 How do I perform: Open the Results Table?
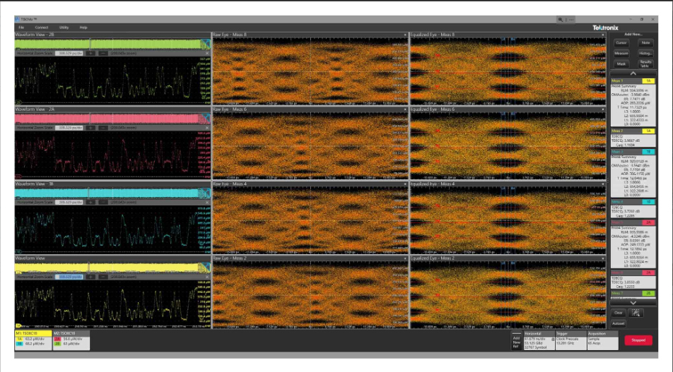pyautogui.click(x=645, y=64)
